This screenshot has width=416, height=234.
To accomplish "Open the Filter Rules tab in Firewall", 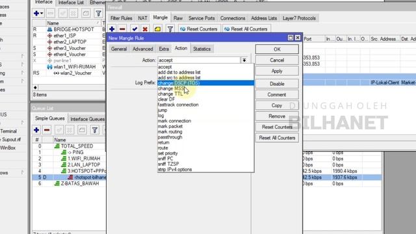I will click(122, 18).
